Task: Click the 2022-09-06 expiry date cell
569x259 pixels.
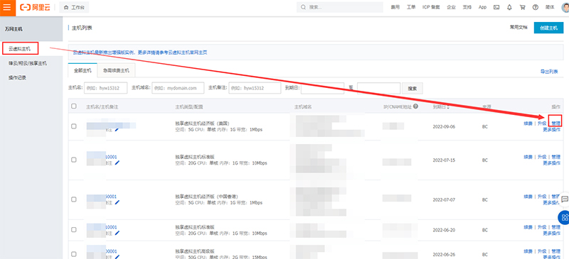Action: tap(444, 127)
